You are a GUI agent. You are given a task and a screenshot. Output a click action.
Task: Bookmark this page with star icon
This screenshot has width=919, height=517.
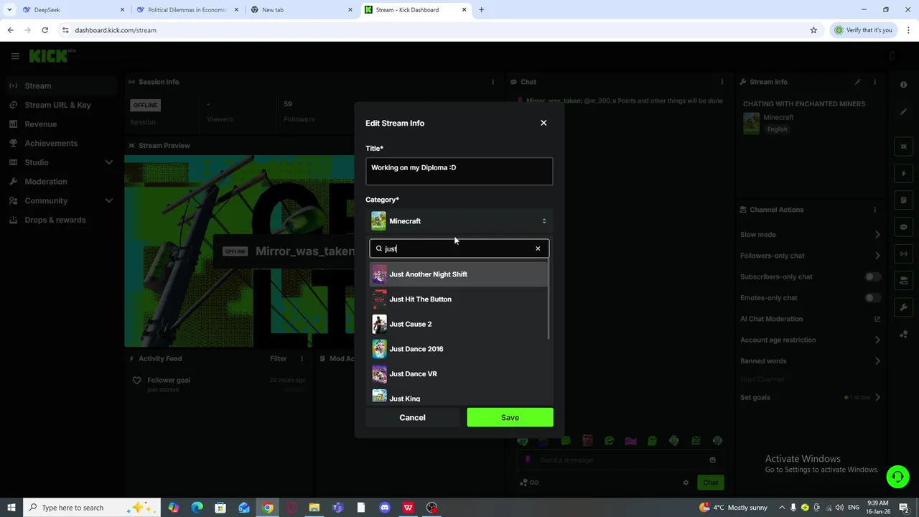pyautogui.click(x=813, y=30)
